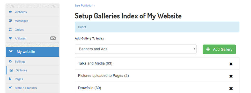
Task: Click the gift icon beside Orders
Action: click(10, 29)
